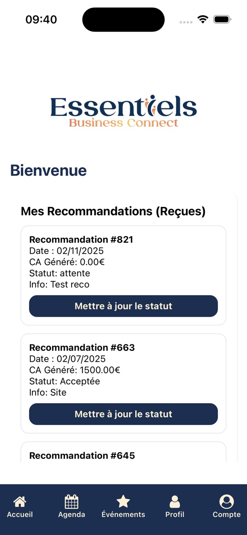Click the battery indicator icon
Screen dimensions: 247x535
click(222, 19)
